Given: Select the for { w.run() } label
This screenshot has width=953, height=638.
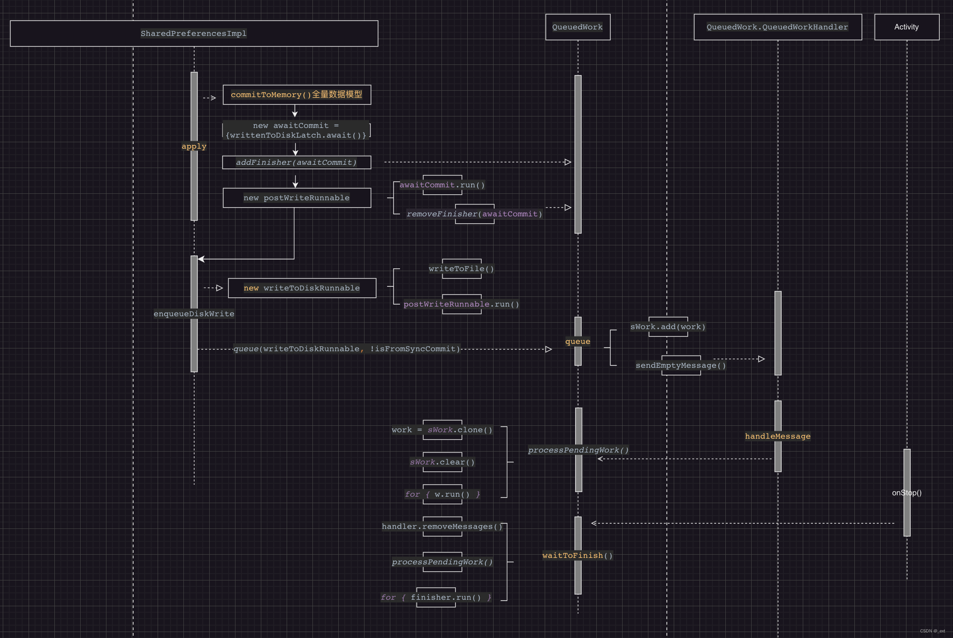Looking at the screenshot, I should pos(442,494).
